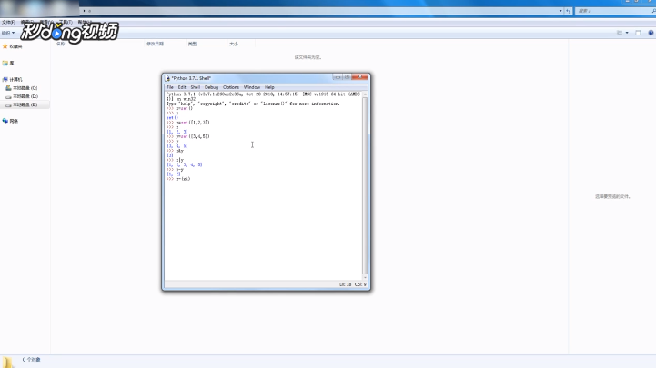Open Explorer's Organize dropdown
Viewport: 656px width, 368px height.
[8, 33]
